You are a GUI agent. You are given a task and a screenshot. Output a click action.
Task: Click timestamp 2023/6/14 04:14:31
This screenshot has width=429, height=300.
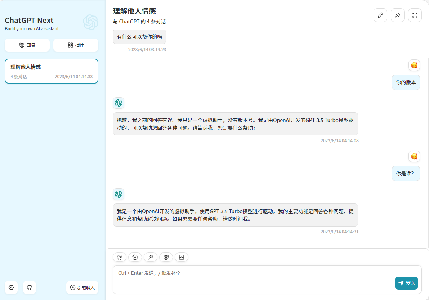pyautogui.click(x=340, y=232)
